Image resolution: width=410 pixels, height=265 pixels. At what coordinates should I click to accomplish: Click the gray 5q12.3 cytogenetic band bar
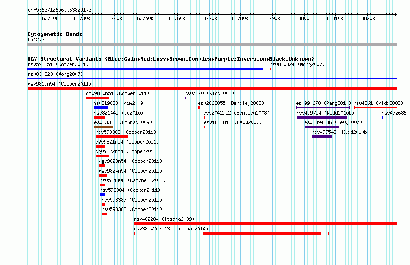point(212,45)
